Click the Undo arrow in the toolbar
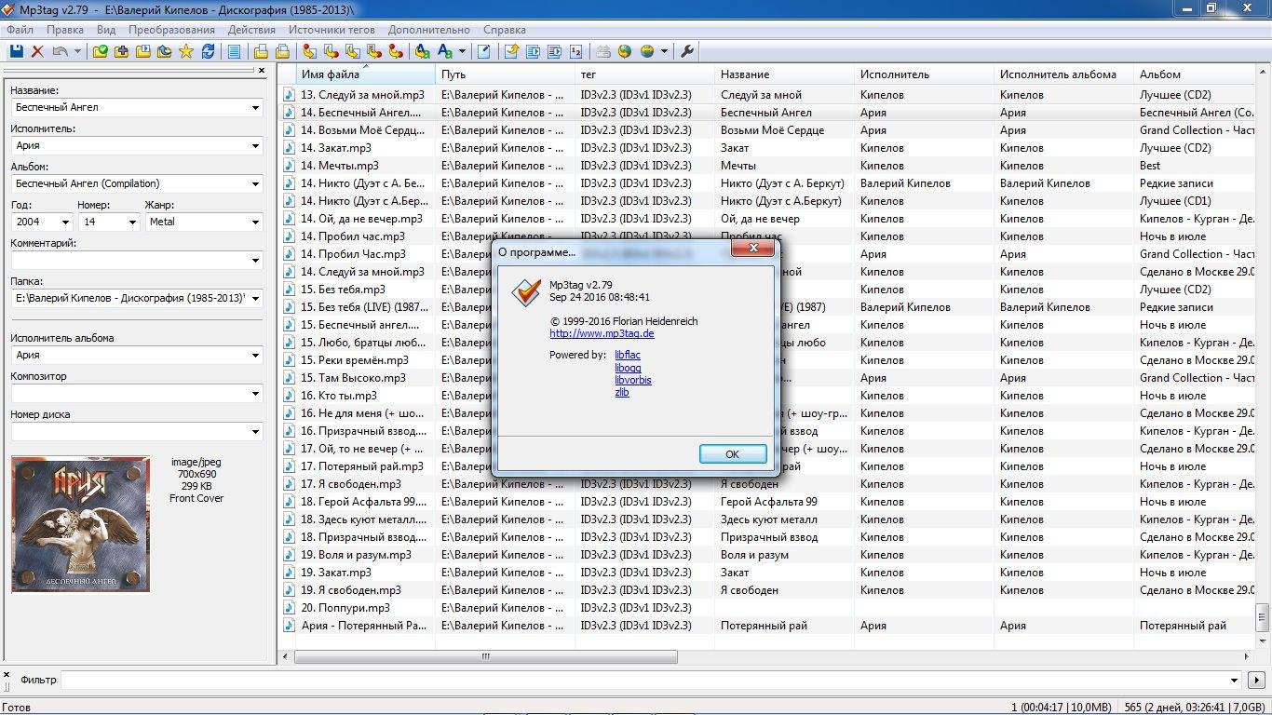 [x=61, y=52]
